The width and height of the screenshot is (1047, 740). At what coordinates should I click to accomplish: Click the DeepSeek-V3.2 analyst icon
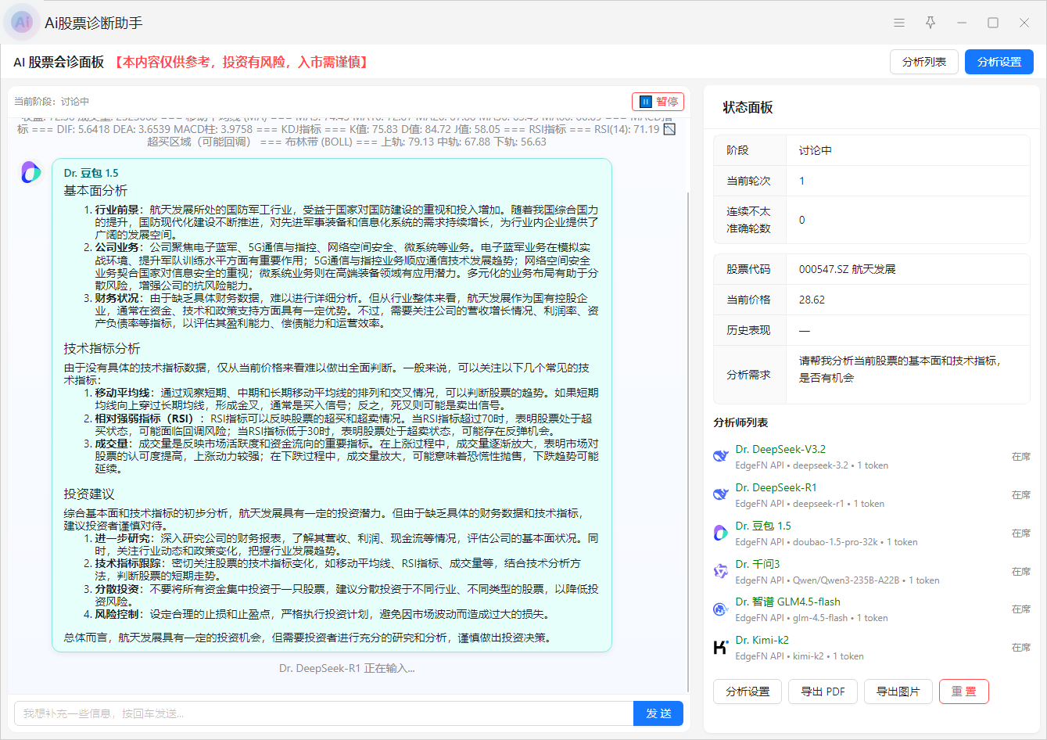point(721,456)
